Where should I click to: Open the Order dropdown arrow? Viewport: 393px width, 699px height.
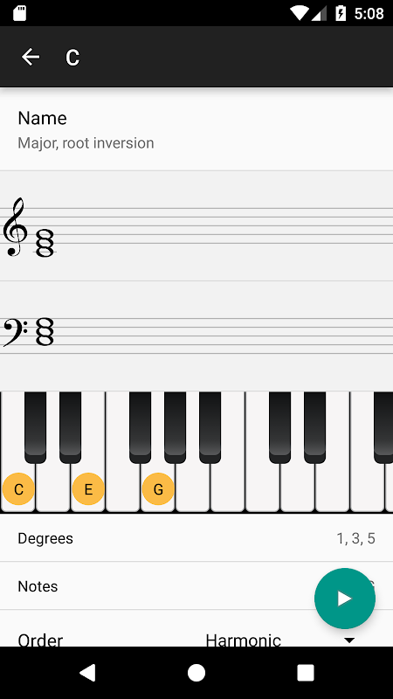349,640
